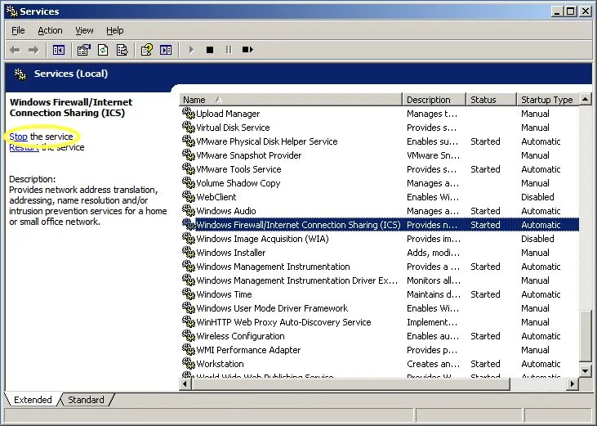Click gear icon beside Wireless Configuration
597x426 pixels.
click(189, 336)
